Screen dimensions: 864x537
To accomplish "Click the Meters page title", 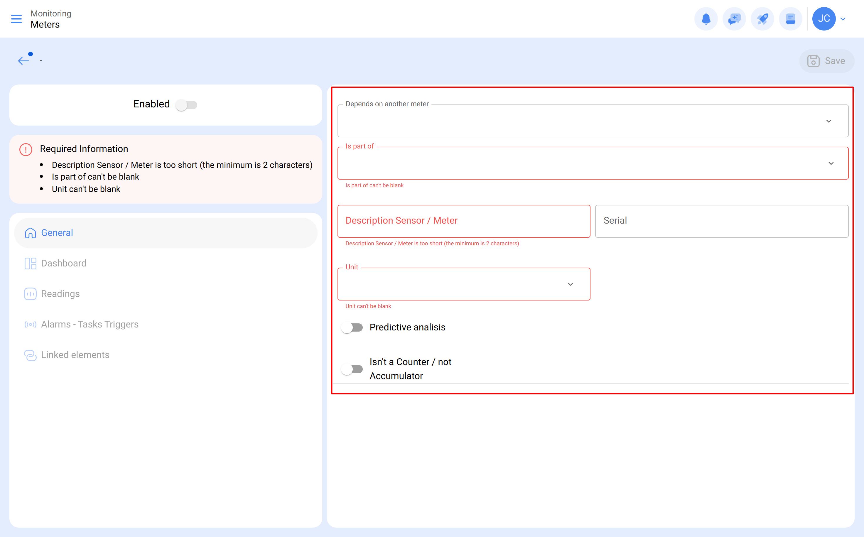I will (45, 25).
